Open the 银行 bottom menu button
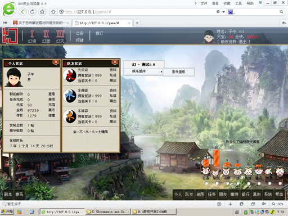This screenshot has width=288, height=216. click(245, 195)
